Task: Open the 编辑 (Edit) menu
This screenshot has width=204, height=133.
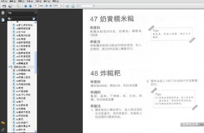Action: tap(13, 1)
